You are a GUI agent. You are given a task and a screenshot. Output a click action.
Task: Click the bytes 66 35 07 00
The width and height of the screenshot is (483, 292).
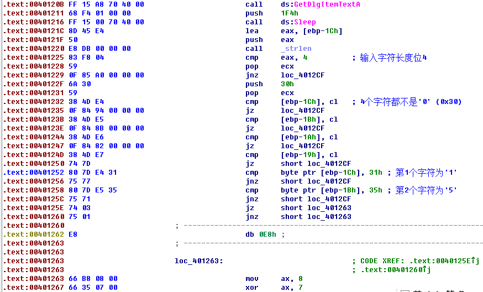[x=93, y=288]
